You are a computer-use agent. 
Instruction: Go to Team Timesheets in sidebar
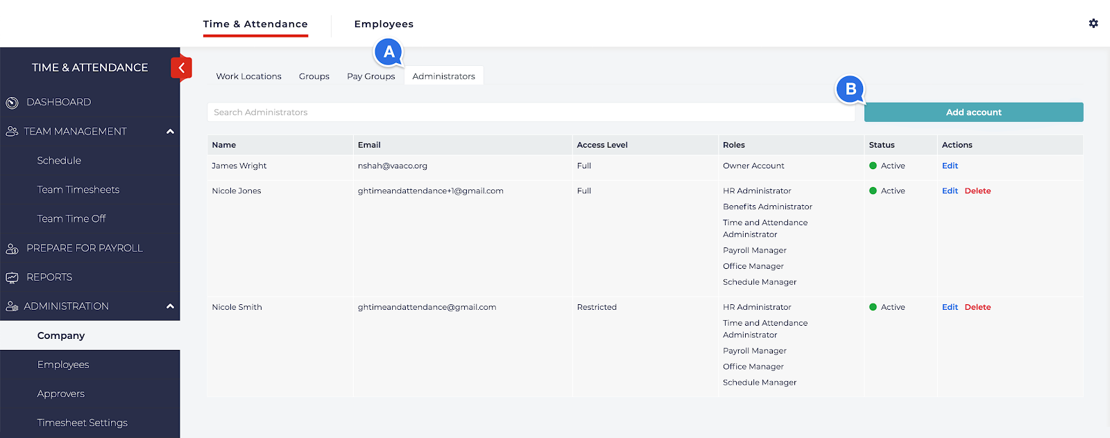coord(78,190)
